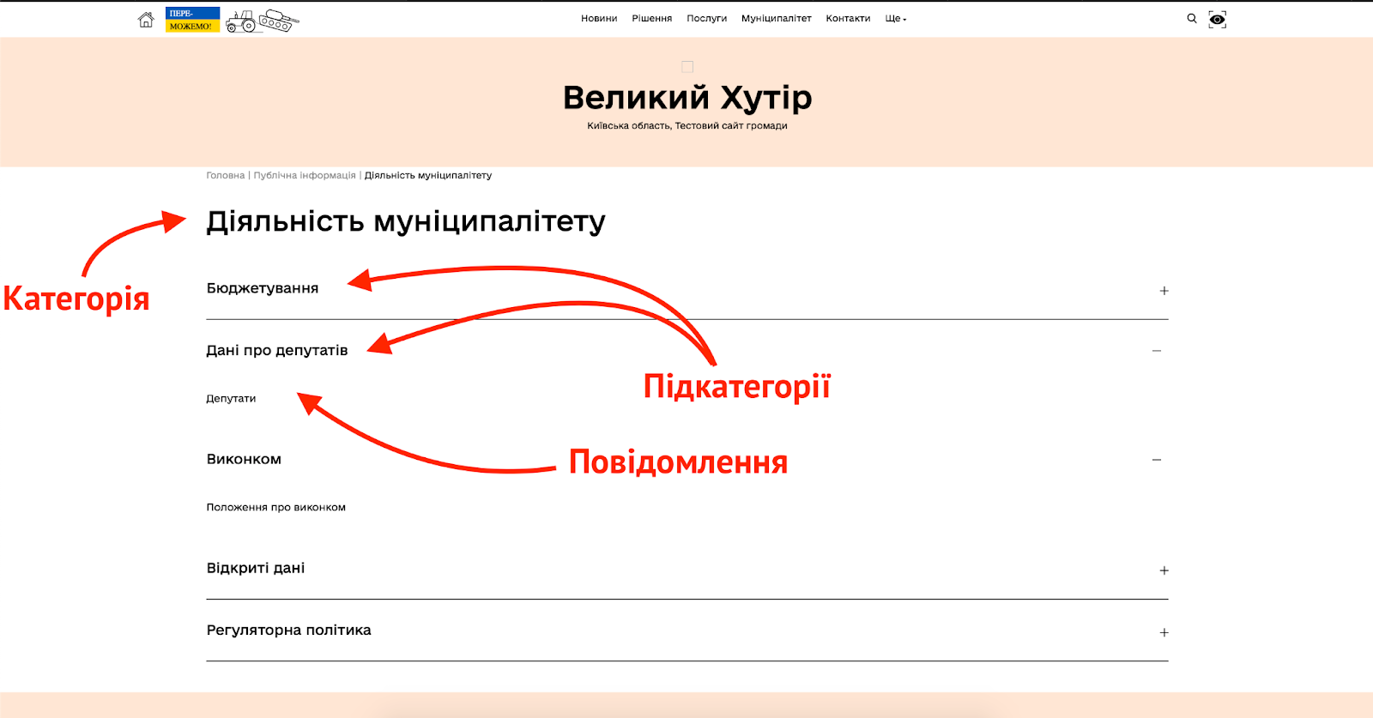Screen dimensions: 1373x718
Task: Open Муніципалітет in the top menu
Action: pyautogui.click(x=776, y=19)
